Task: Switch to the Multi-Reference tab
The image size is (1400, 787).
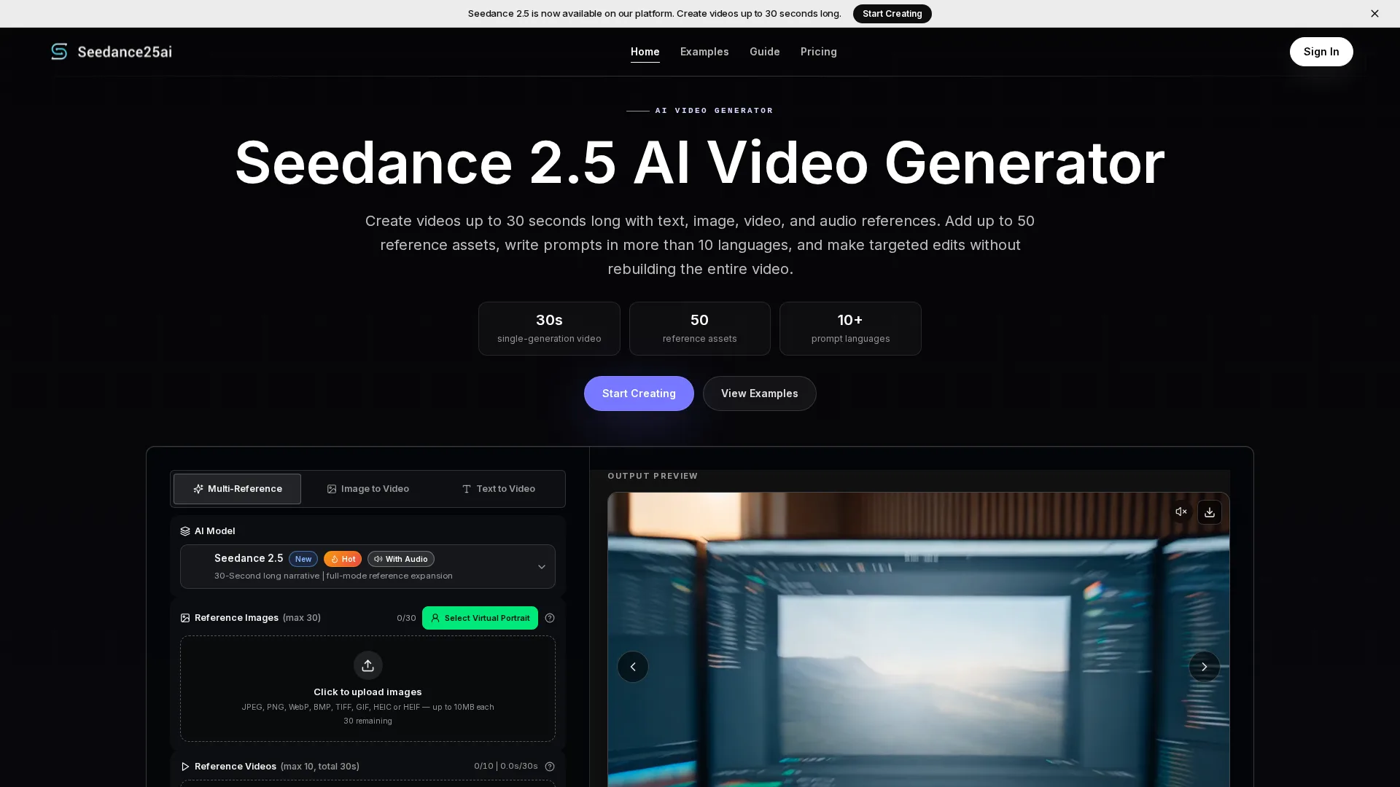Action: pos(237,489)
